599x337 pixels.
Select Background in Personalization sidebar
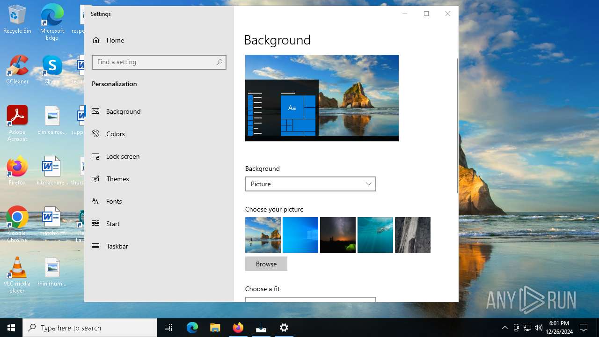tap(159, 111)
